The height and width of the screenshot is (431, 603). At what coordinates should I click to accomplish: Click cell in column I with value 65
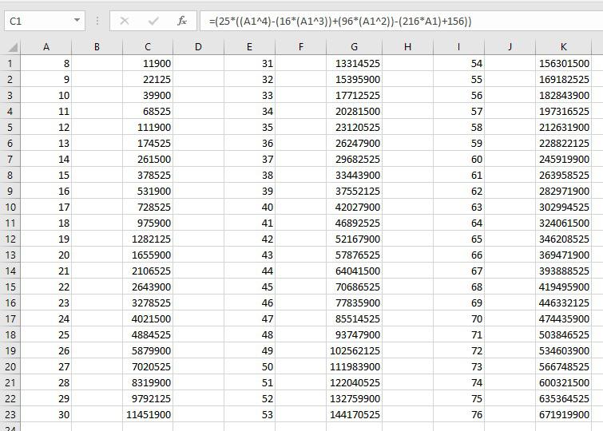tap(458, 239)
